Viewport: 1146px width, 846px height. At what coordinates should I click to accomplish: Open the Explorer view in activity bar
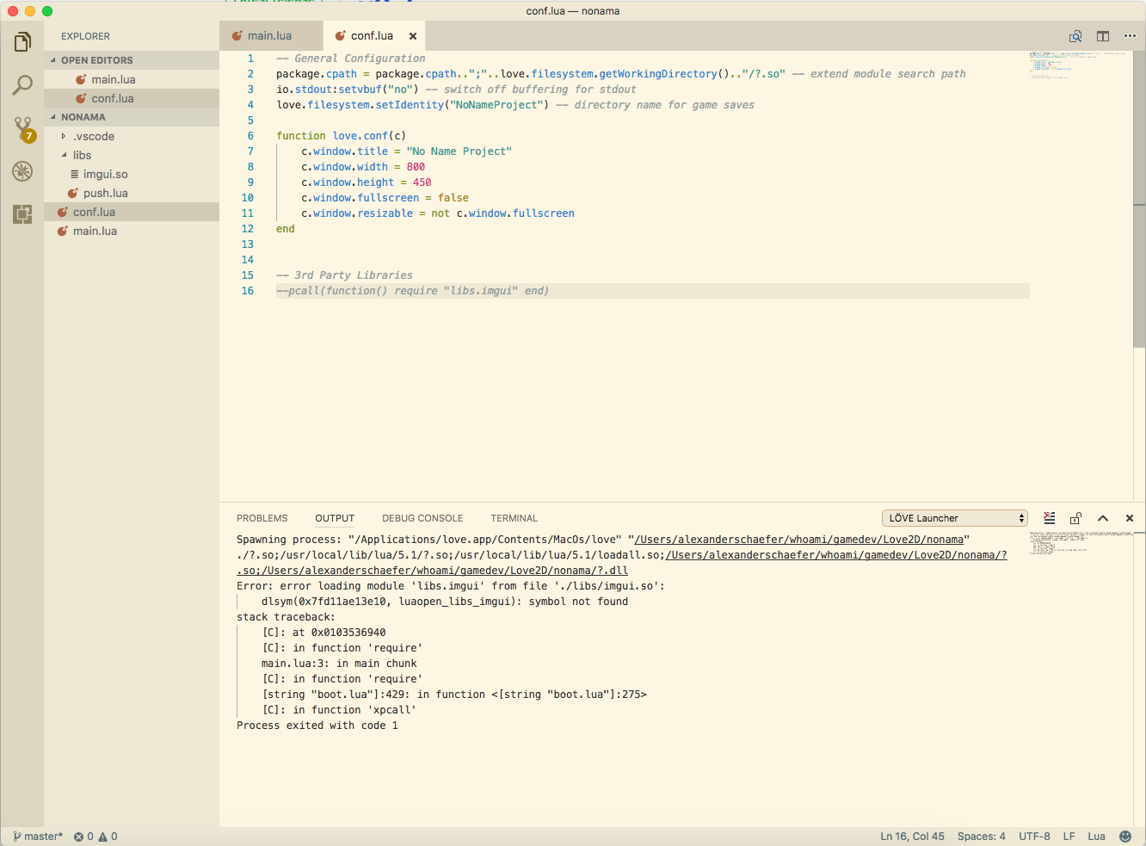pyautogui.click(x=22, y=41)
